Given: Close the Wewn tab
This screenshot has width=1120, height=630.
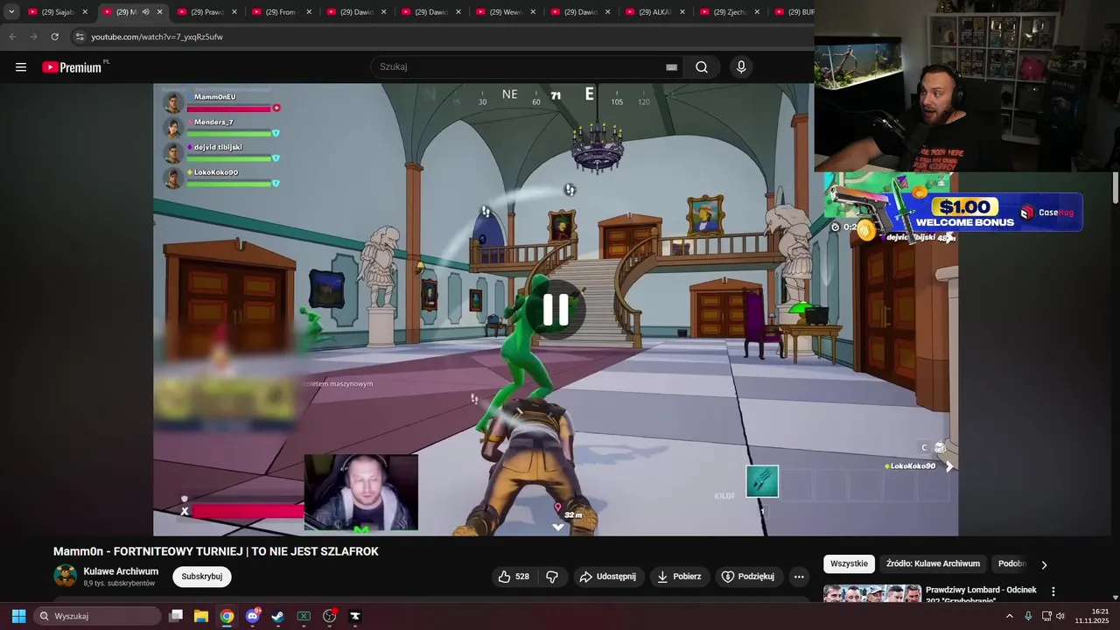Looking at the screenshot, I should [533, 12].
